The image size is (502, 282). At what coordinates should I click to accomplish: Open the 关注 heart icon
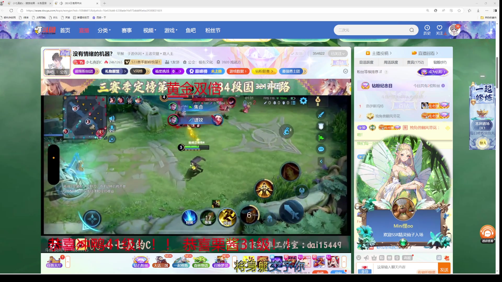tap(440, 30)
